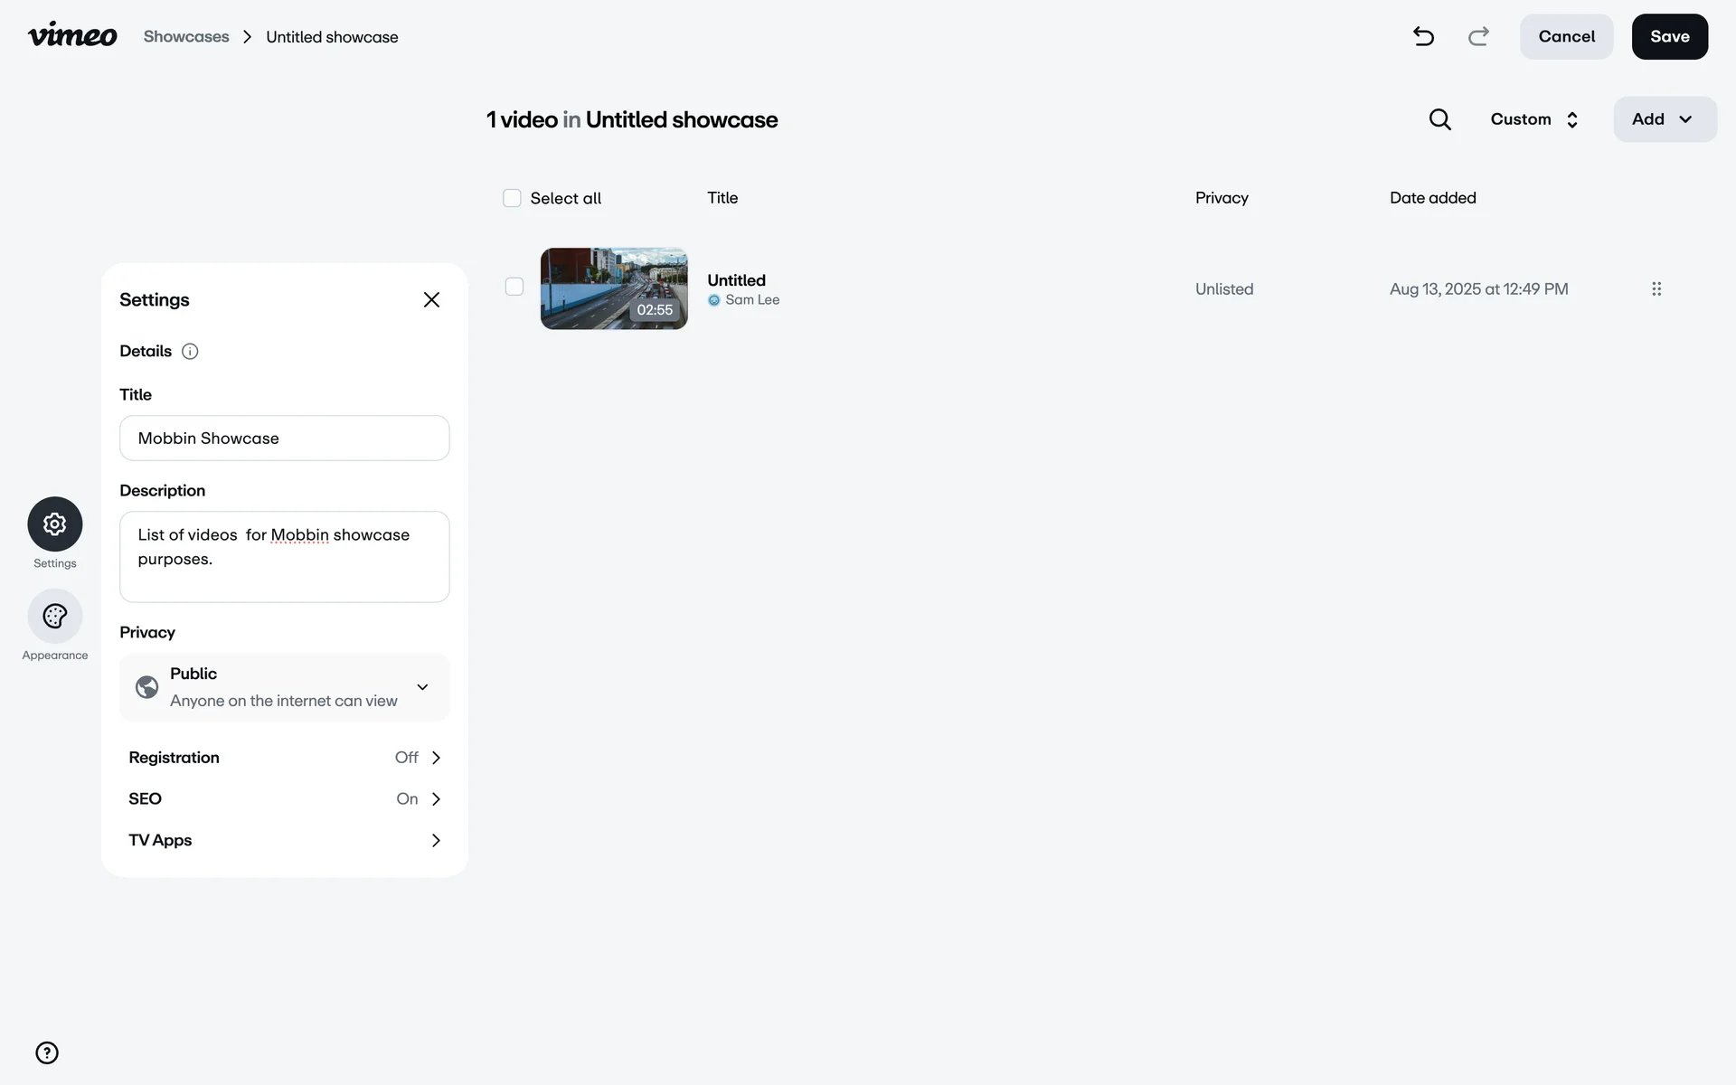This screenshot has height=1085, width=1736.
Task: Open the Appearance palette icon
Action: point(55,617)
